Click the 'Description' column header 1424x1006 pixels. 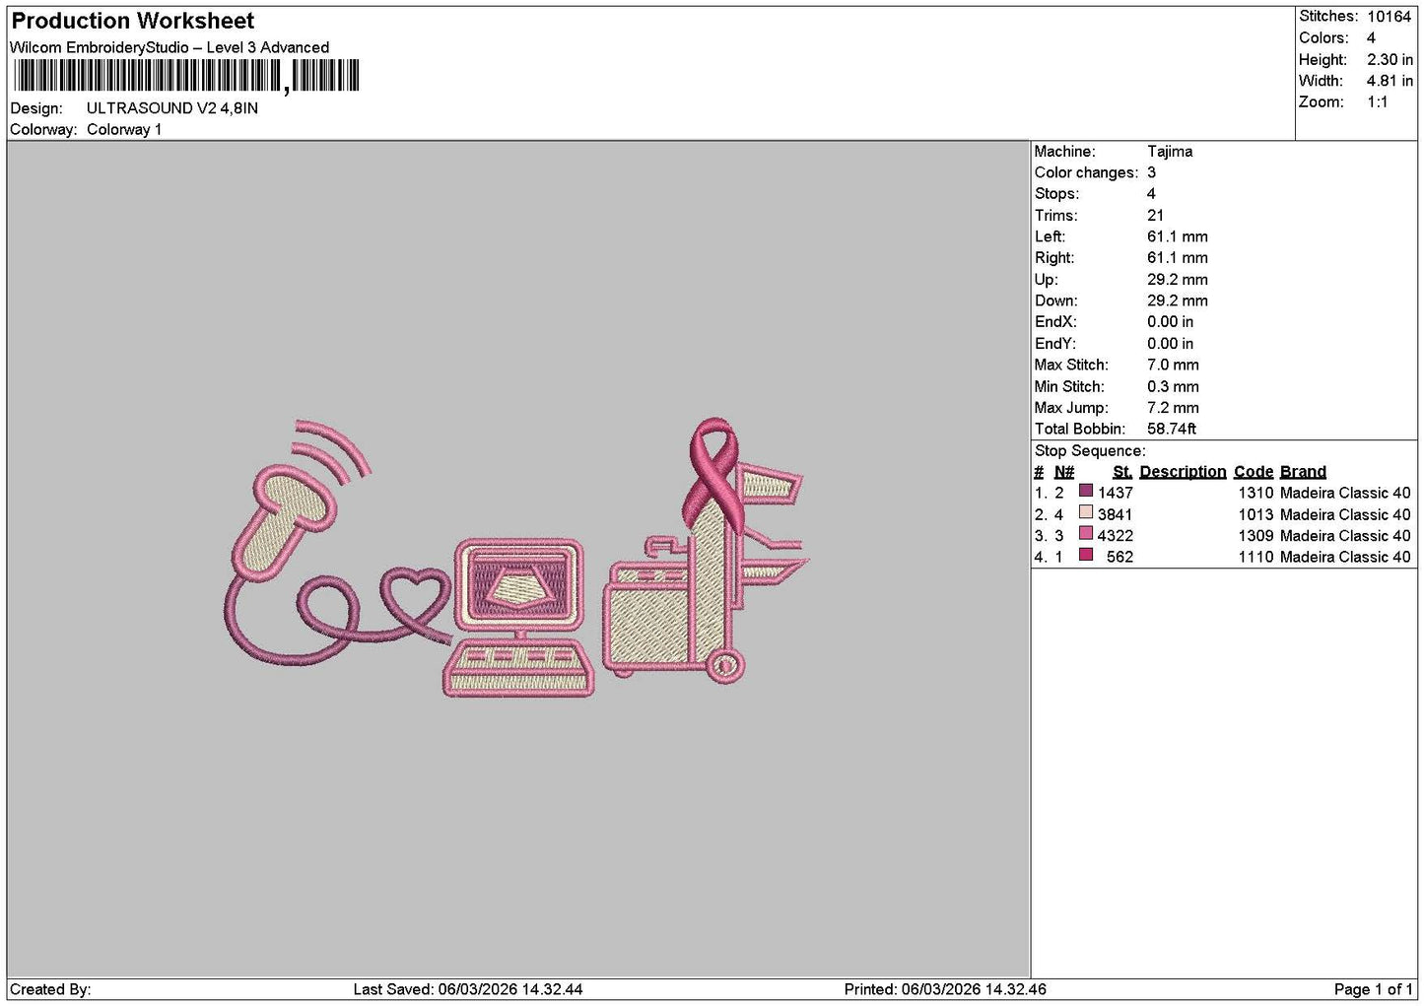[x=1183, y=472]
